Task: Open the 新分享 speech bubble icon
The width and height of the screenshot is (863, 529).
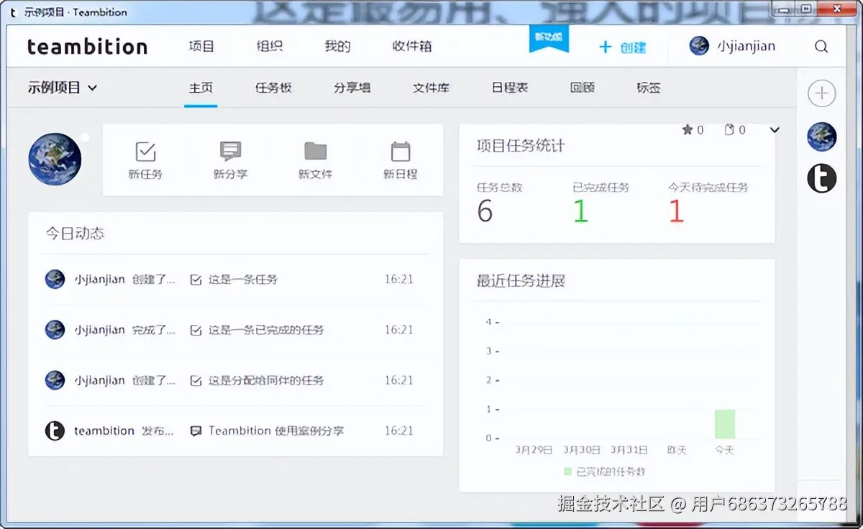Action: tap(230, 151)
